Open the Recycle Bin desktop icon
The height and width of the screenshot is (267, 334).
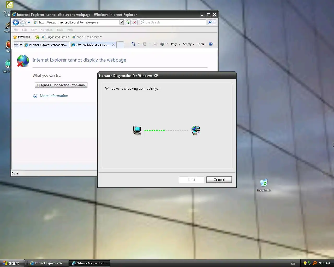coord(264,185)
